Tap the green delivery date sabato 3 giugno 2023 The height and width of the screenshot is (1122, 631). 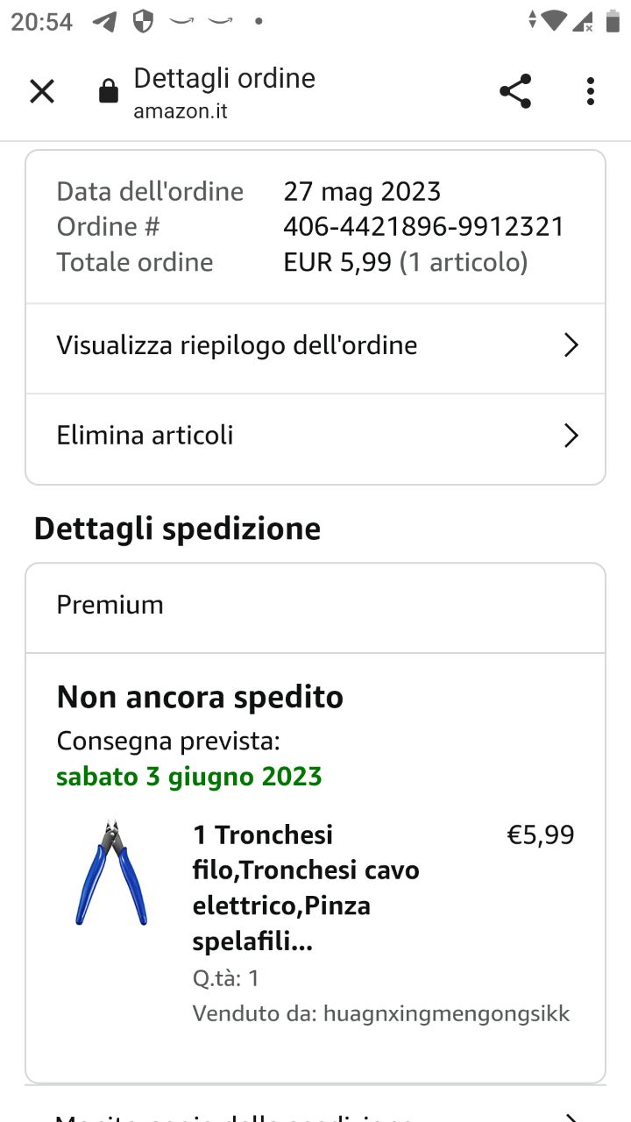click(189, 777)
